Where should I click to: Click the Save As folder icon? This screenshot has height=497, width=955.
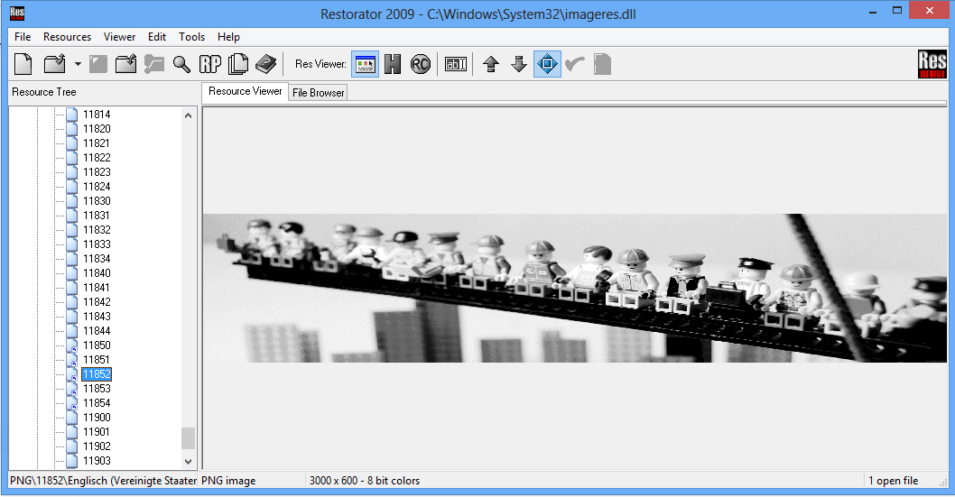point(126,64)
